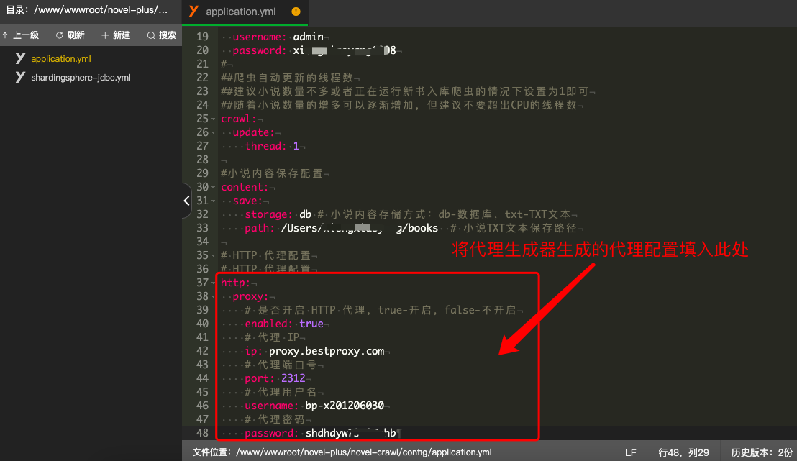The image size is (797, 461).
Task: Place cursor on the proxy.bestproxy.com value
Action: (327, 351)
